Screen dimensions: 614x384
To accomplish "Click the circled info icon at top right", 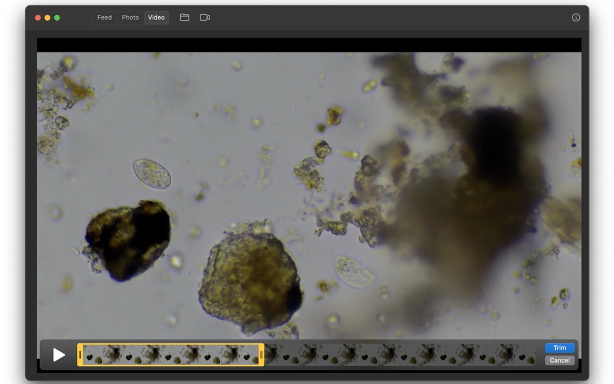I will coord(575,17).
